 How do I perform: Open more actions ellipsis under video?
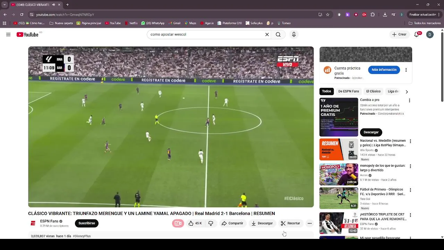pos(310,223)
